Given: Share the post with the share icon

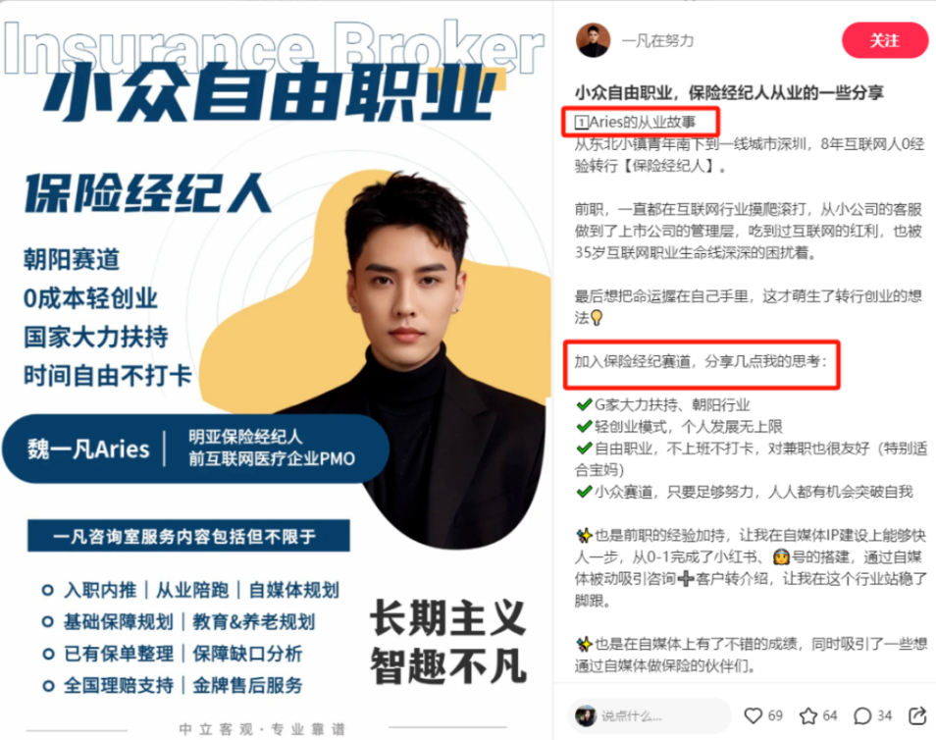Looking at the screenshot, I should click(x=917, y=714).
